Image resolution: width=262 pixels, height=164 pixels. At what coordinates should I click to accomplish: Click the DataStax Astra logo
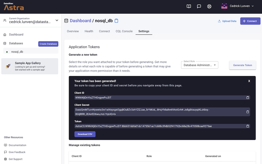(14, 6)
